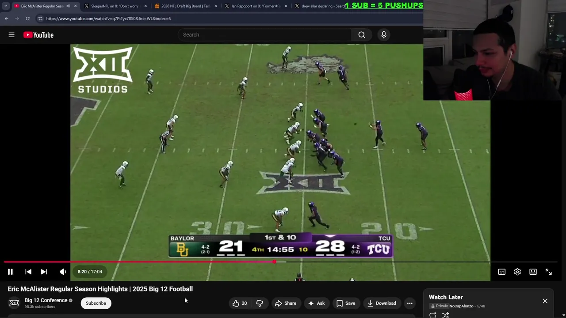566x318 pixels.
Task: Go back with browser back arrow
Action: click(x=6, y=19)
